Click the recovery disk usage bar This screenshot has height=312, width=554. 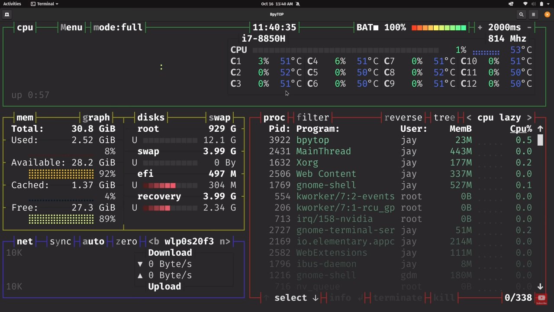click(170, 208)
